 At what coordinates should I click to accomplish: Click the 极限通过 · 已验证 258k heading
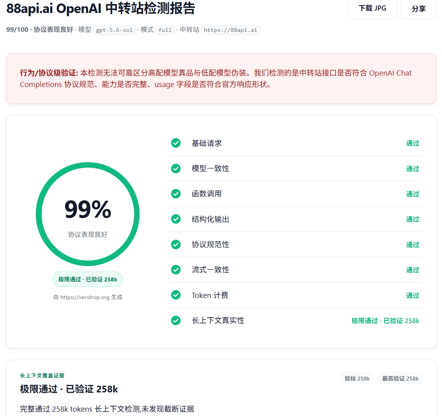pos(69,389)
